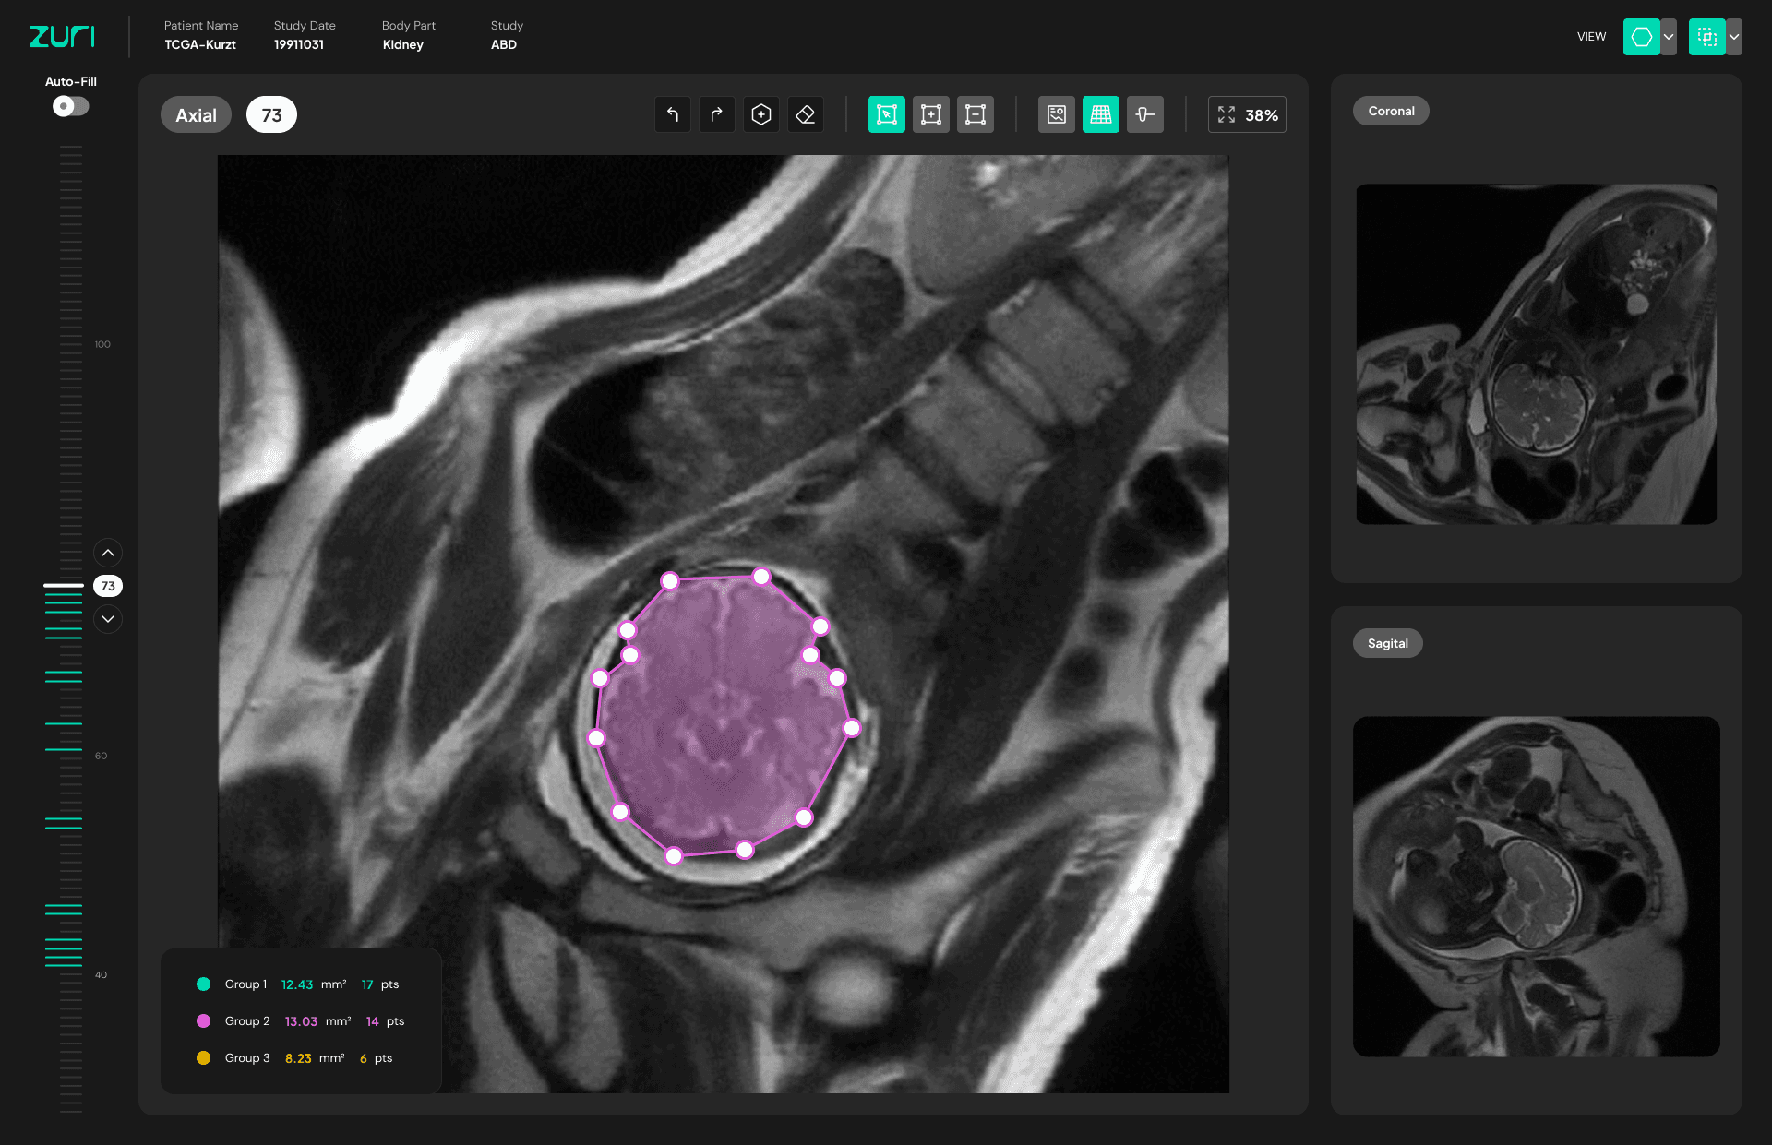Viewport: 1772px width, 1145px height.
Task: Toggle the pointer select mode button
Action: tap(887, 114)
